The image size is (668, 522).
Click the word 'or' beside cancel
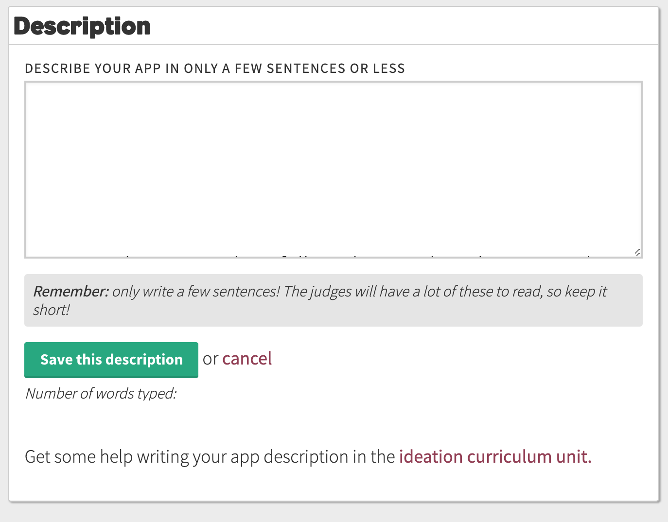click(210, 359)
